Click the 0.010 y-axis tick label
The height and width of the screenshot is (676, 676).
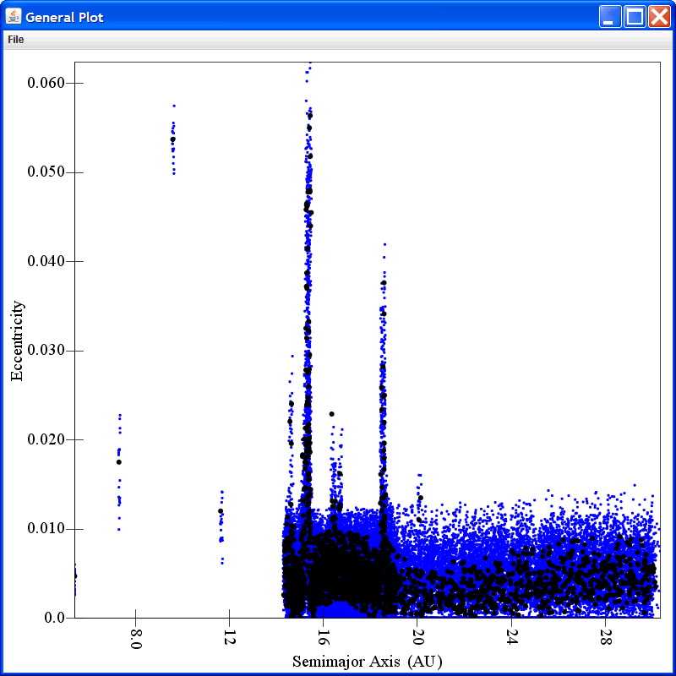(x=46, y=528)
